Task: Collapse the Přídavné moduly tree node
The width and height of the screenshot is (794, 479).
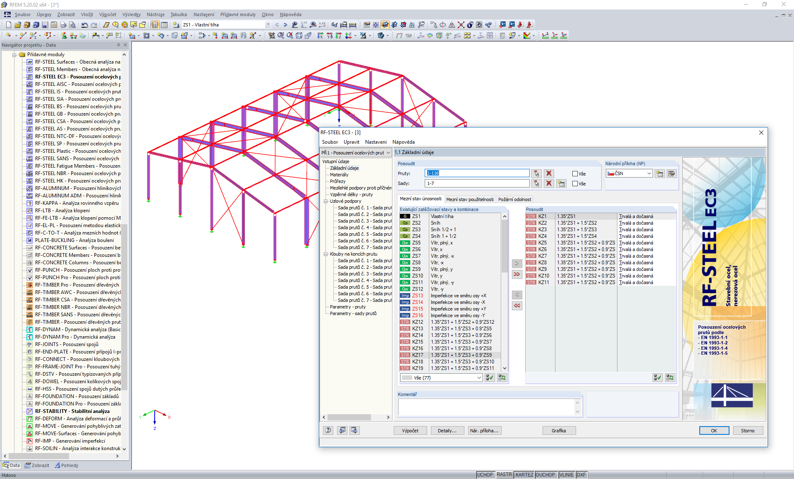Action: click(x=14, y=55)
